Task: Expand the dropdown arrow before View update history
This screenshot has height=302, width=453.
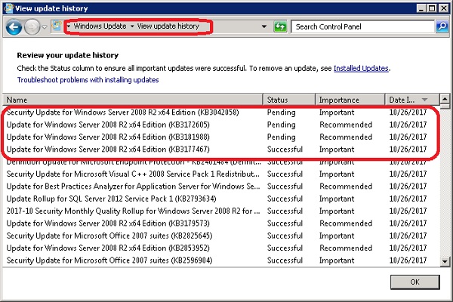Action: pyautogui.click(x=132, y=26)
